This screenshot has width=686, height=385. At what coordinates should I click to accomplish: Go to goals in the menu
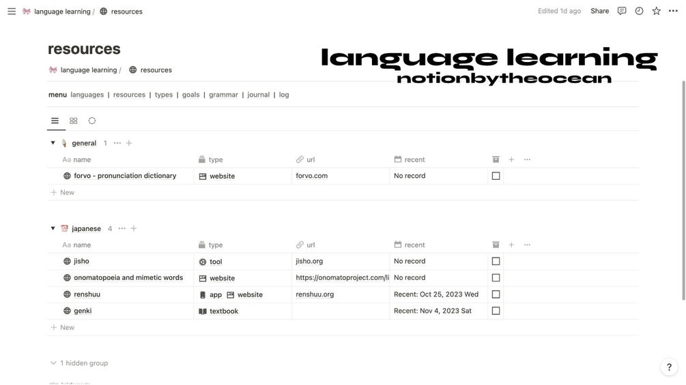pyautogui.click(x=190, y=95)
